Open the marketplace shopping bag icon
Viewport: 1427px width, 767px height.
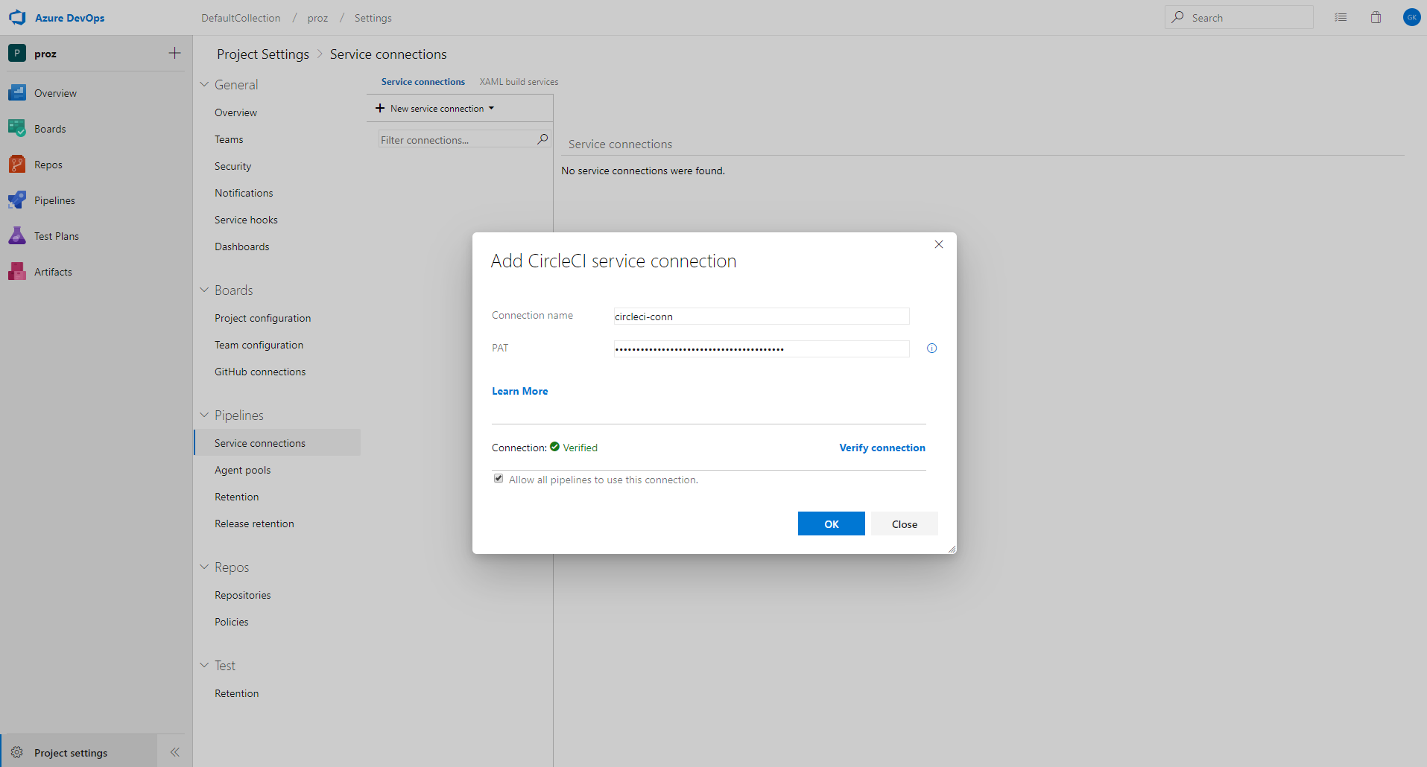[x=1376, y=17]
